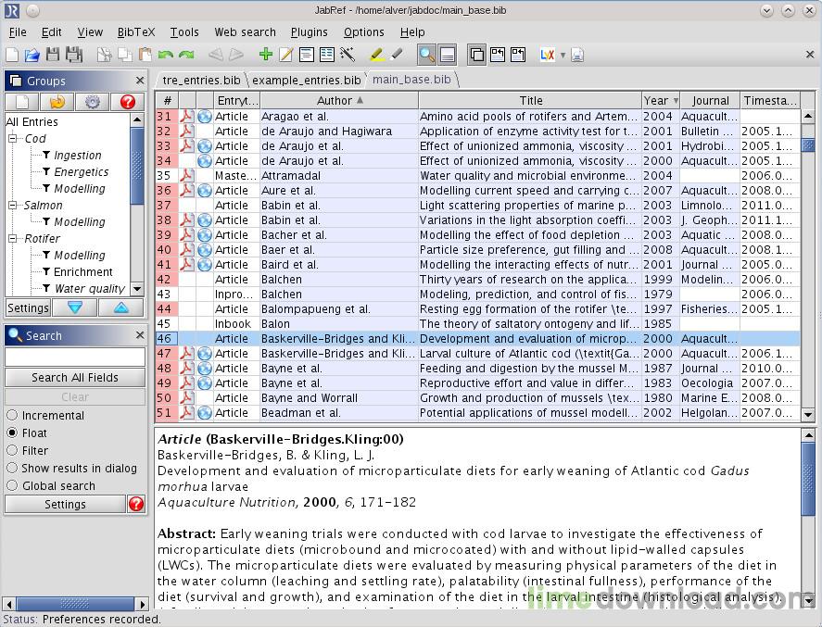The image size is (822, 627).
Task: Open PDF icon for Aragao et al. entry
Action: (186, 117)
